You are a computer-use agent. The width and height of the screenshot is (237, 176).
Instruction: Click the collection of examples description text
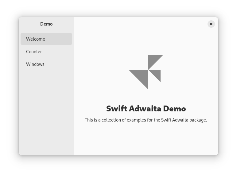pos(146,120)
